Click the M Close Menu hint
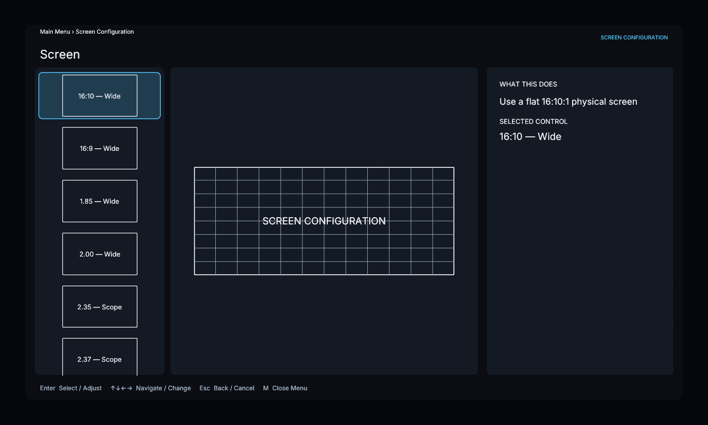 [285, 388]
